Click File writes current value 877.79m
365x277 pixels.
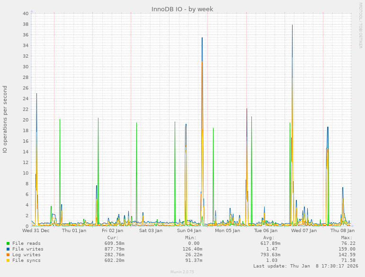click(114, 249)
